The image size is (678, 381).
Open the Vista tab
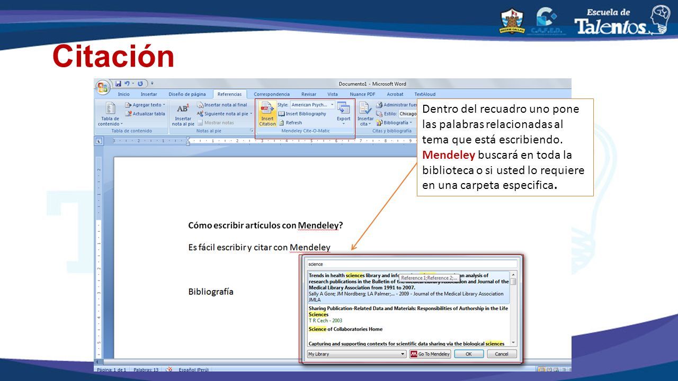(x=333, y=94)
